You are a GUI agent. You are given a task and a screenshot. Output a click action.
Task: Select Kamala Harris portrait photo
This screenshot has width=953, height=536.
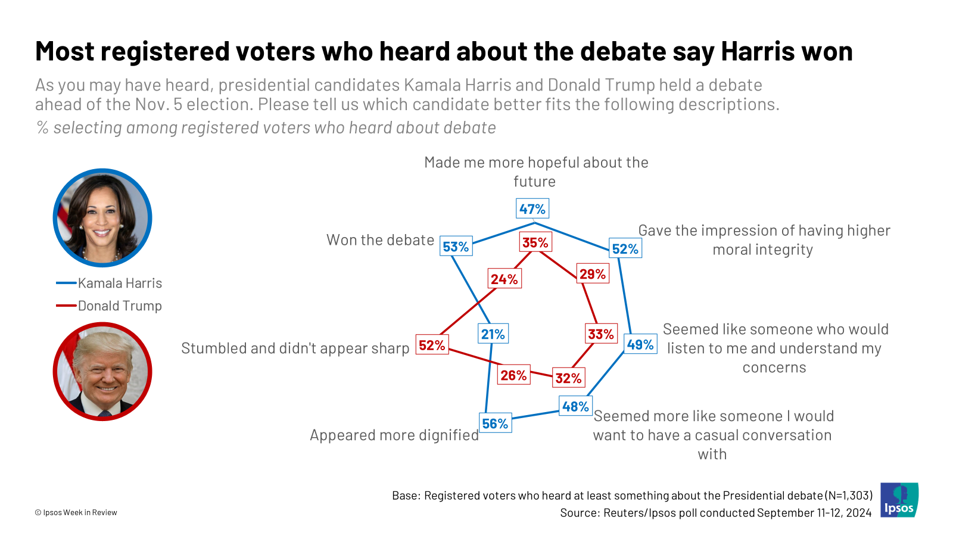[102, 218]
